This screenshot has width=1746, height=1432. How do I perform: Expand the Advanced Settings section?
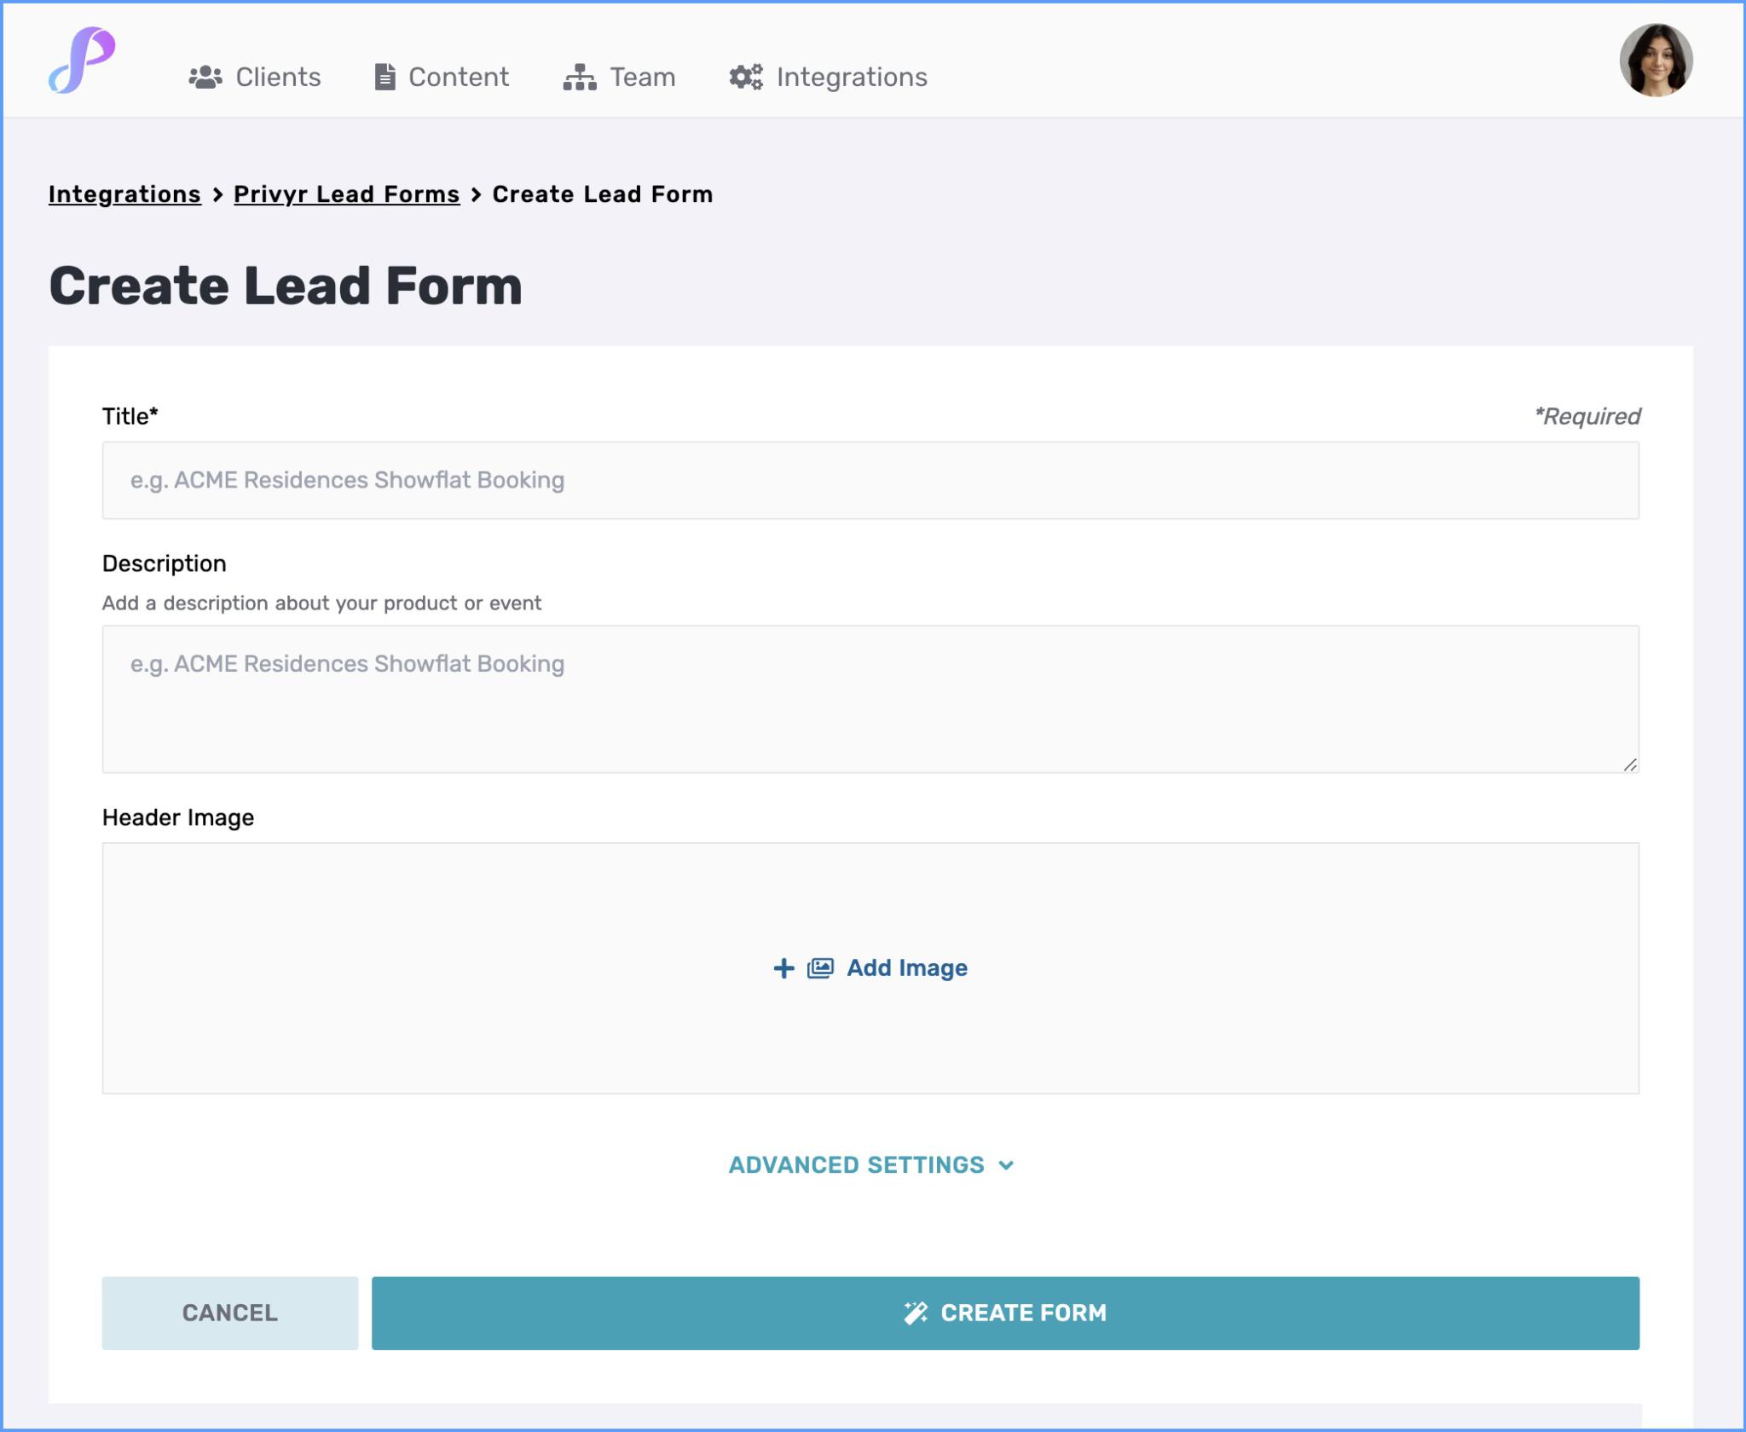[856, 1164]
